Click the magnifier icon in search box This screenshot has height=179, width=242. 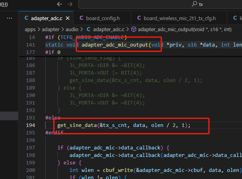[x=194, y=4]
